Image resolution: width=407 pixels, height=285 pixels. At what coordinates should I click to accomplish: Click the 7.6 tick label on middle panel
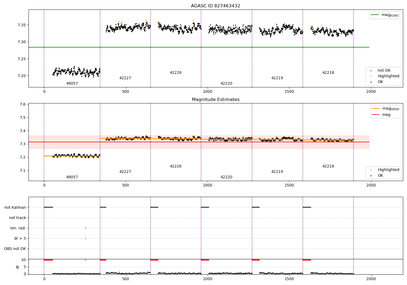point(23,104)
